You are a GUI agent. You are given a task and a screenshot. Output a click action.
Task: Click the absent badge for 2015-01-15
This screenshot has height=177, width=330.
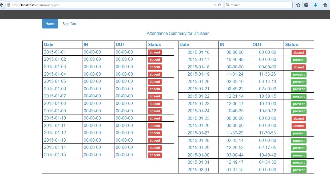[155, 155]
